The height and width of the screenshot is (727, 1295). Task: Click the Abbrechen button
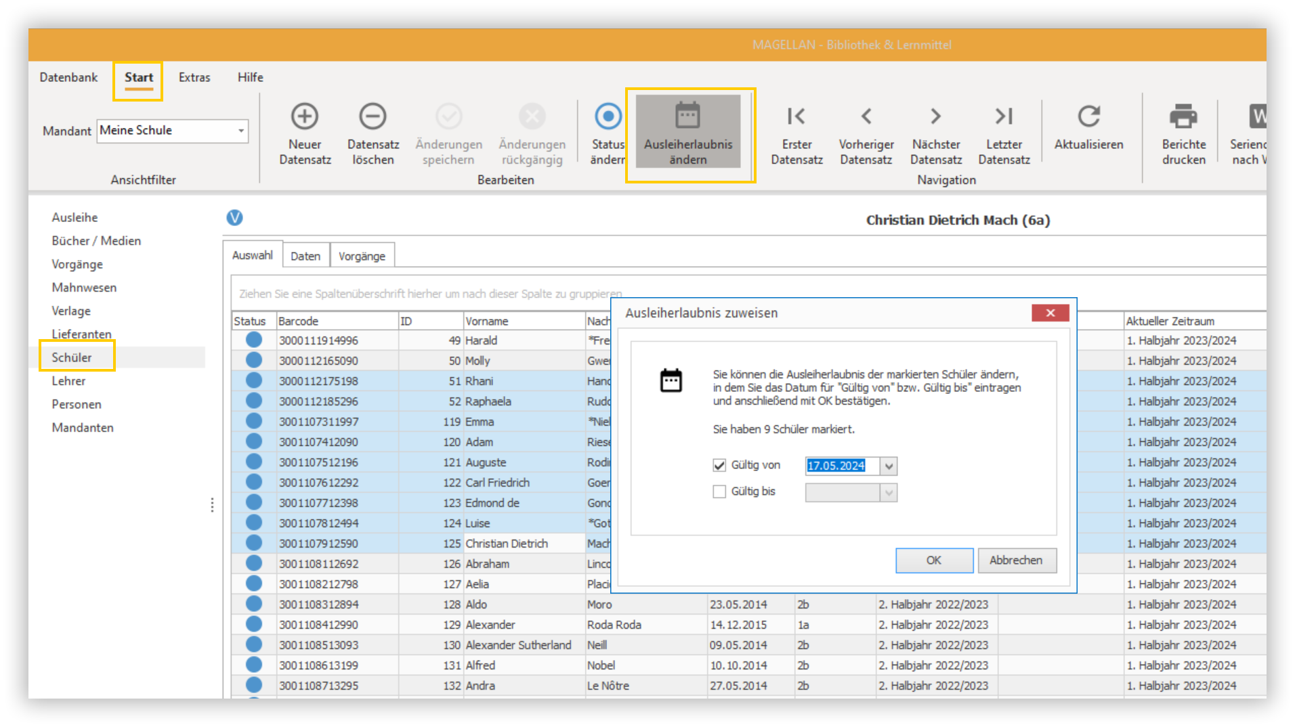tap(1016, 560)
